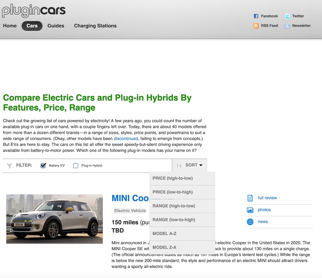Sort by MODEL Z-A

(182, 248)
